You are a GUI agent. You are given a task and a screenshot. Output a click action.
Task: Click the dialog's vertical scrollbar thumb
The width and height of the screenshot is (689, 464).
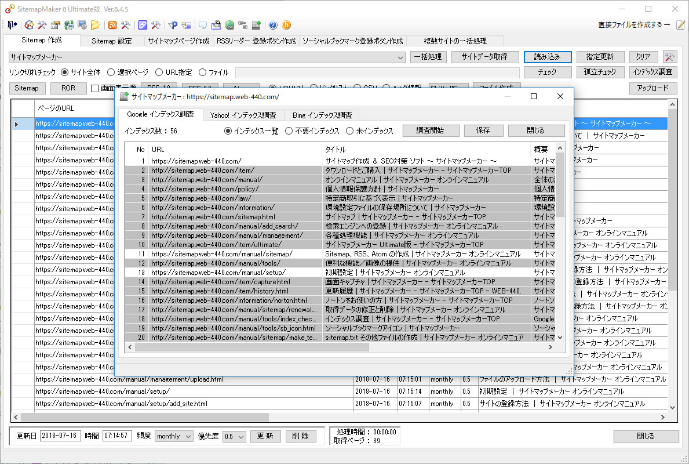(560, 184)
